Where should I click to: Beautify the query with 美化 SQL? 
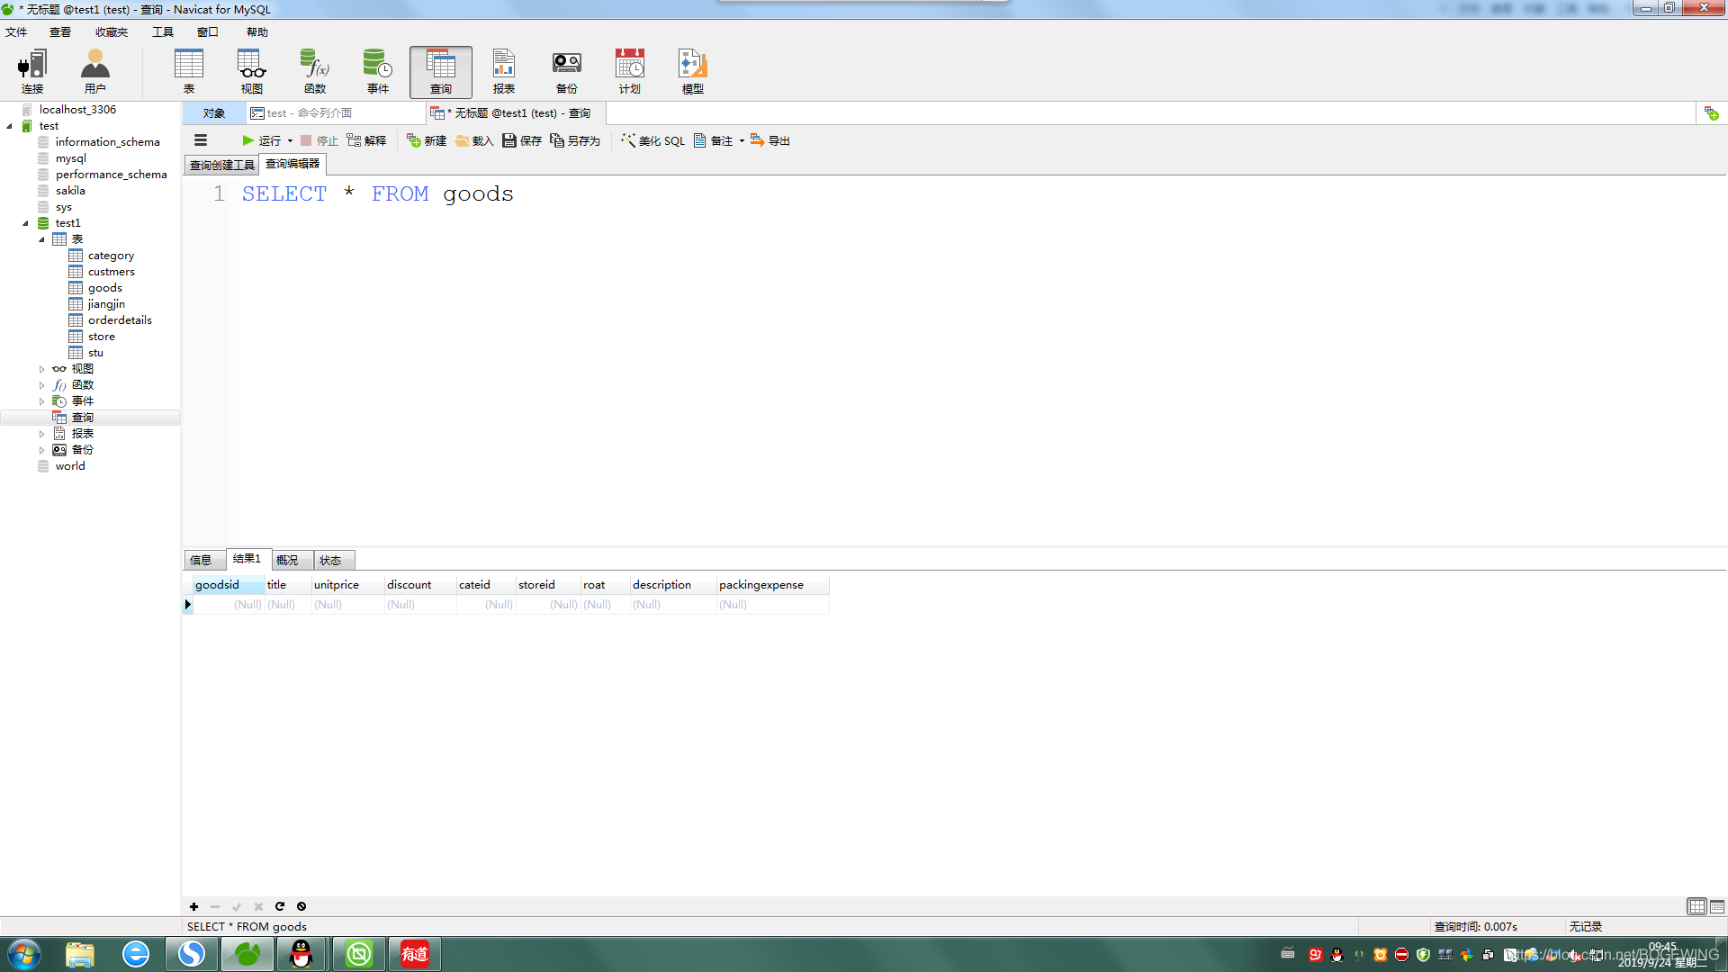653,140
